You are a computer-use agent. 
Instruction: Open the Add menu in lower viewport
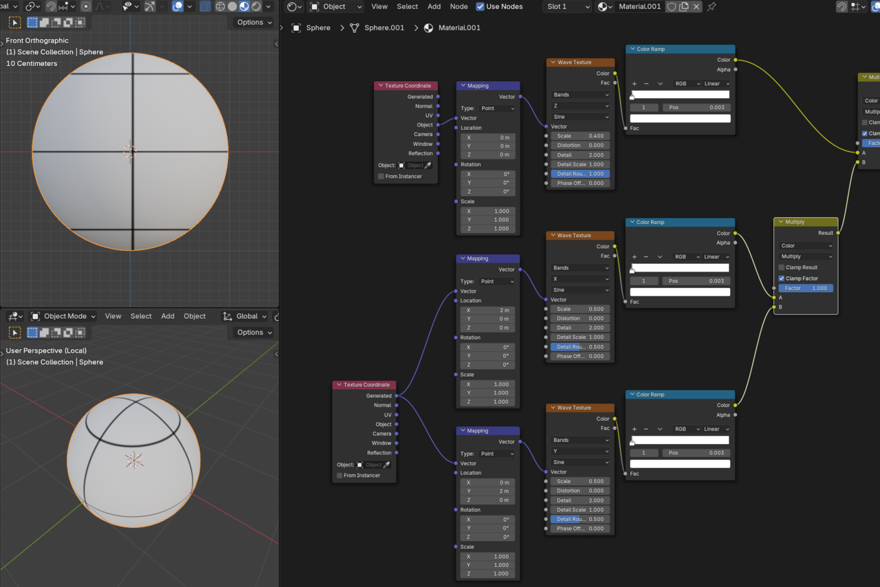pyautogui.click(x=168, y=316)
